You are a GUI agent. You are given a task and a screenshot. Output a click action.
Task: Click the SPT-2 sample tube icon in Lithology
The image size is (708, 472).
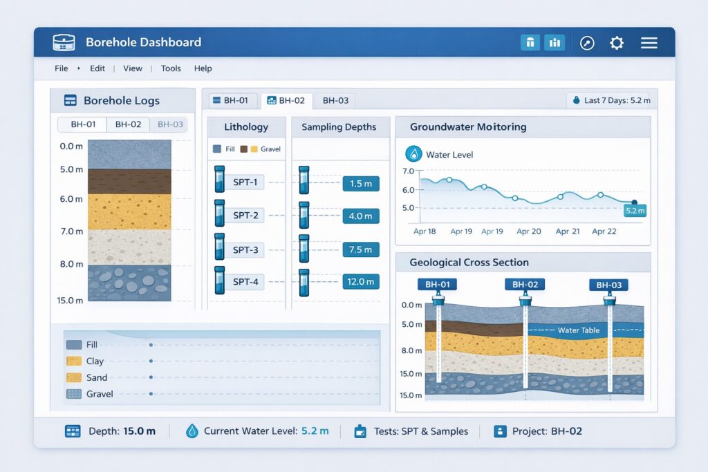coord(219,213)
